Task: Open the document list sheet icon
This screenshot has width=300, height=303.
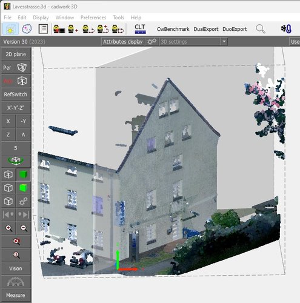Action: click(43, 29)
